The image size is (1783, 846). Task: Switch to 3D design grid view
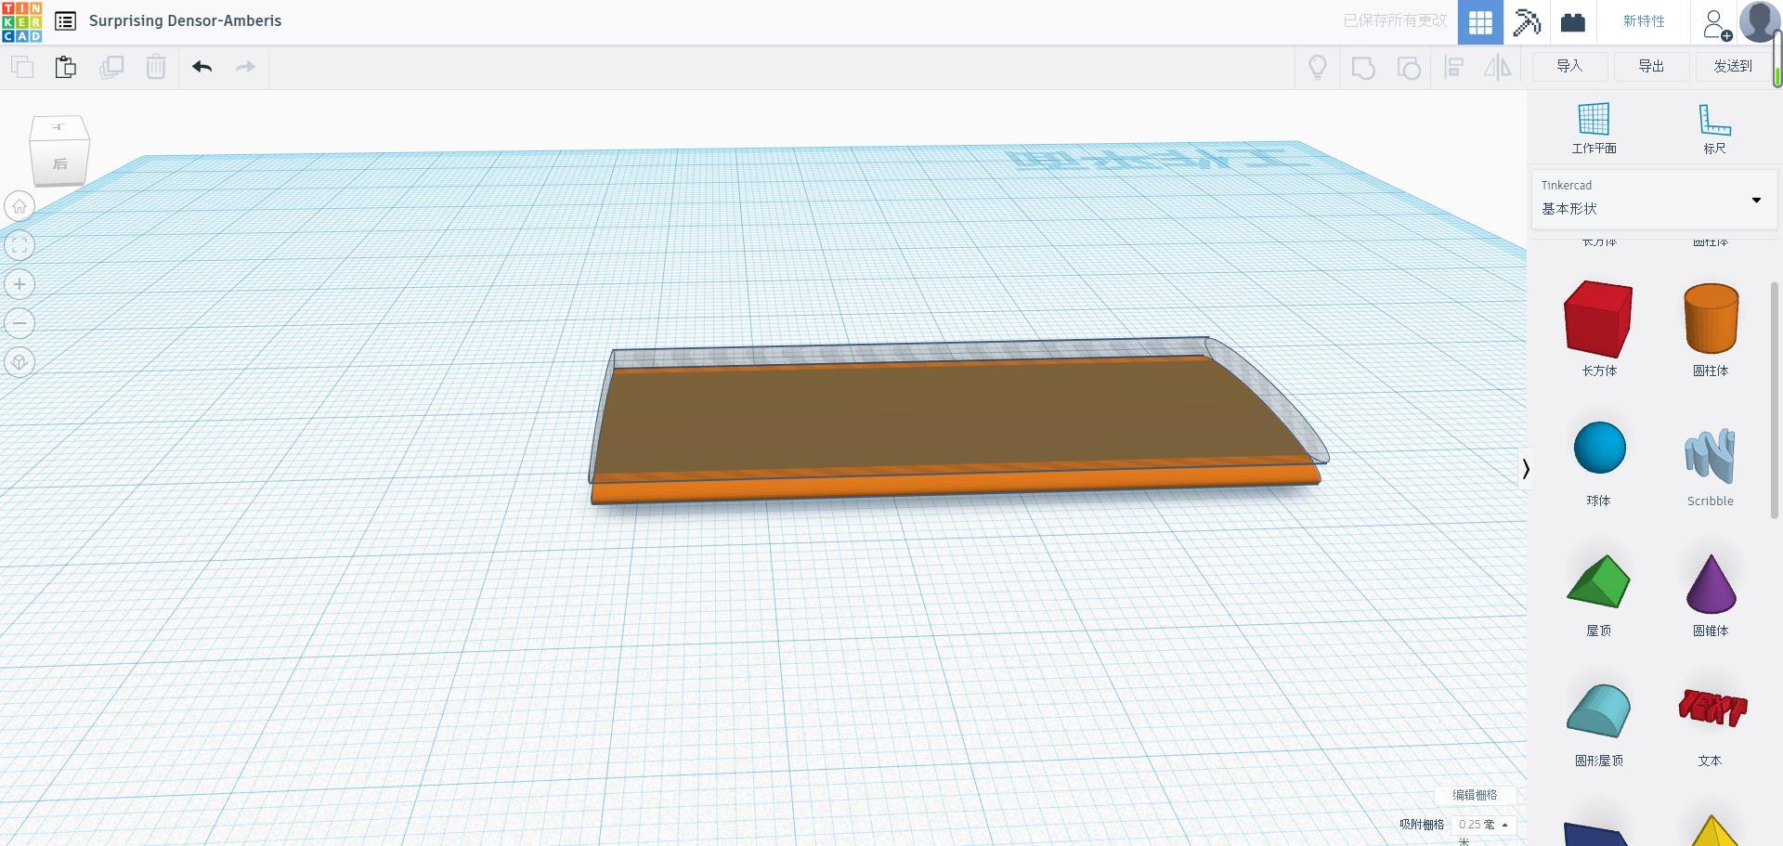1480,21
